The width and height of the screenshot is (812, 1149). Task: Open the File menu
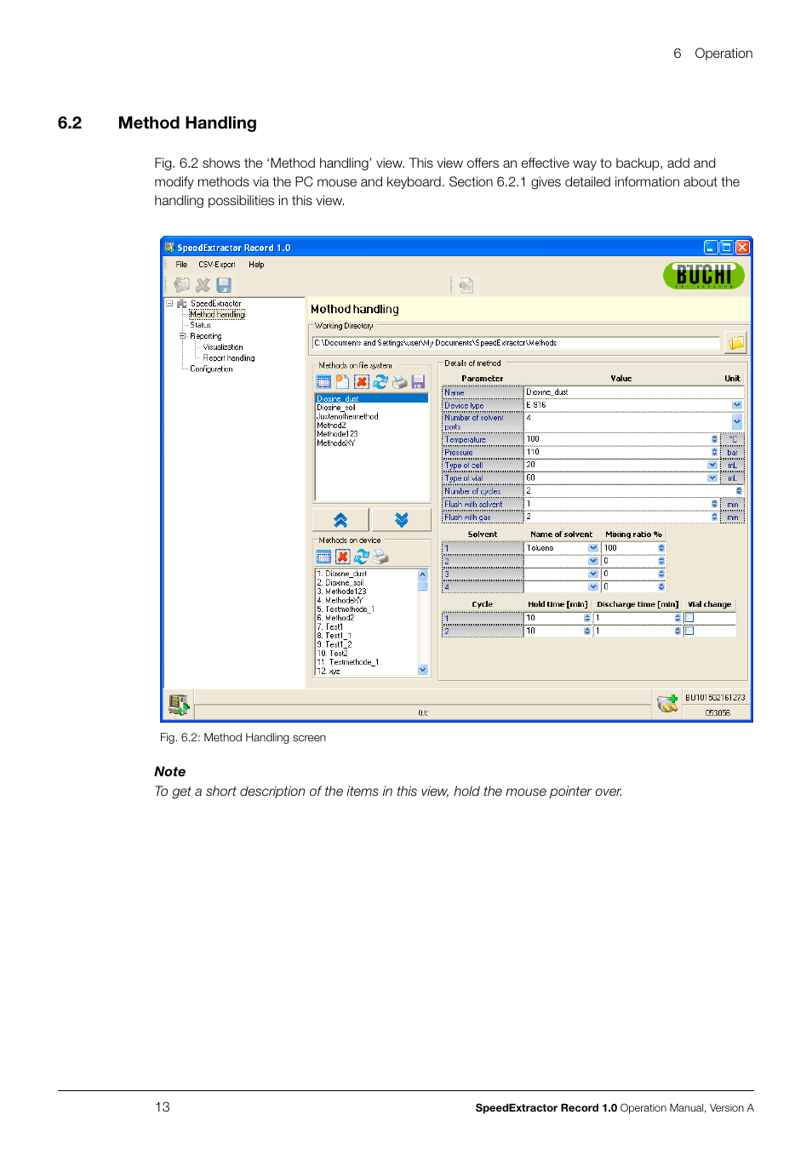(181, 265)
